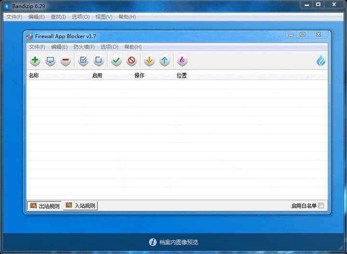
Task: Maximize the Firewall App Blocker window
Action: coord(303,35)
